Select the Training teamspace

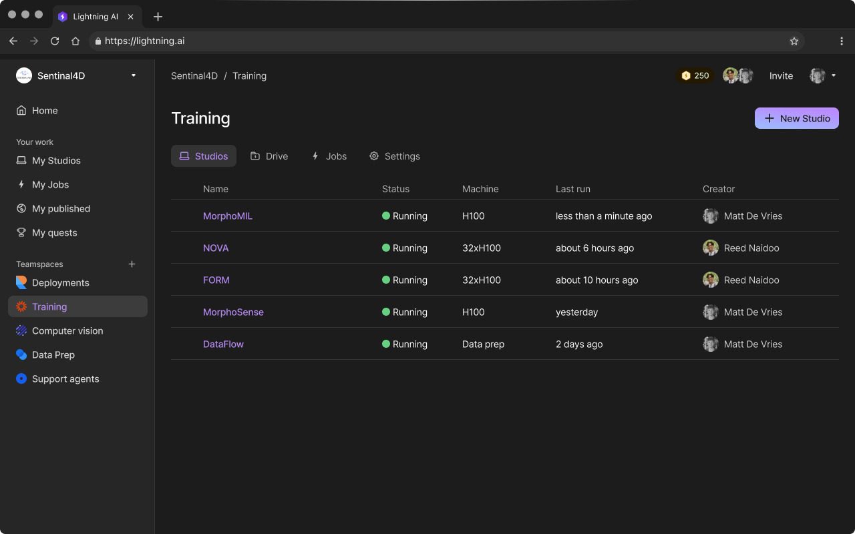[x=77, y=307]
